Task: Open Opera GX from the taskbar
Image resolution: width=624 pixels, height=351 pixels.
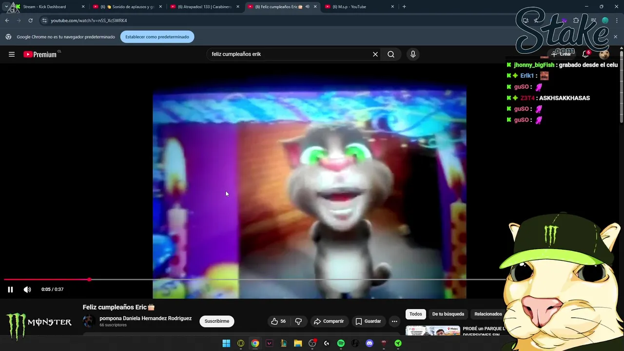Action: pos(241,343)
